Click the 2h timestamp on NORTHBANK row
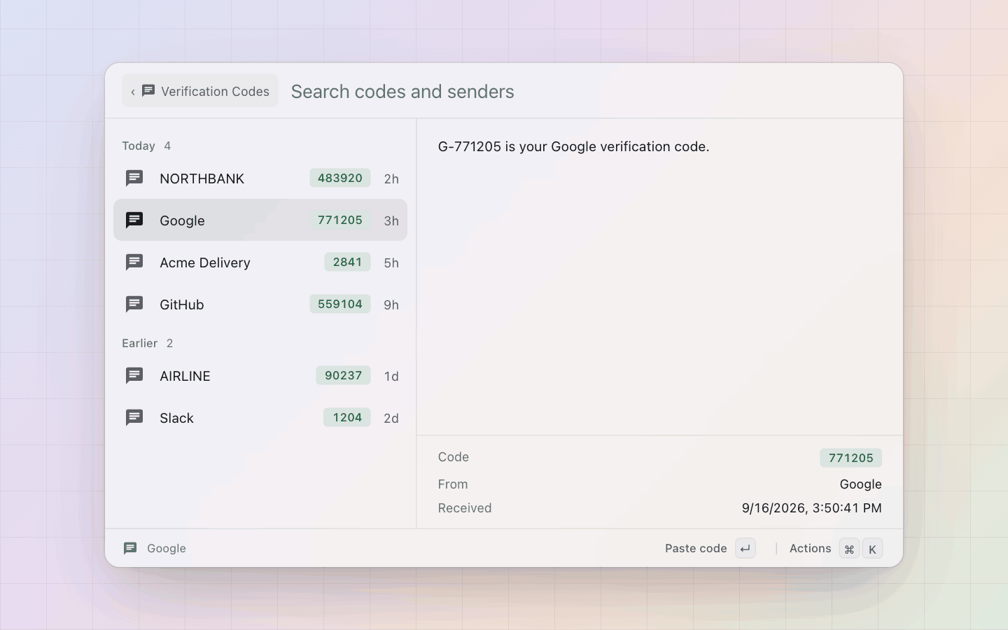This screenshot has width=1008, height=630. (391, 178)
